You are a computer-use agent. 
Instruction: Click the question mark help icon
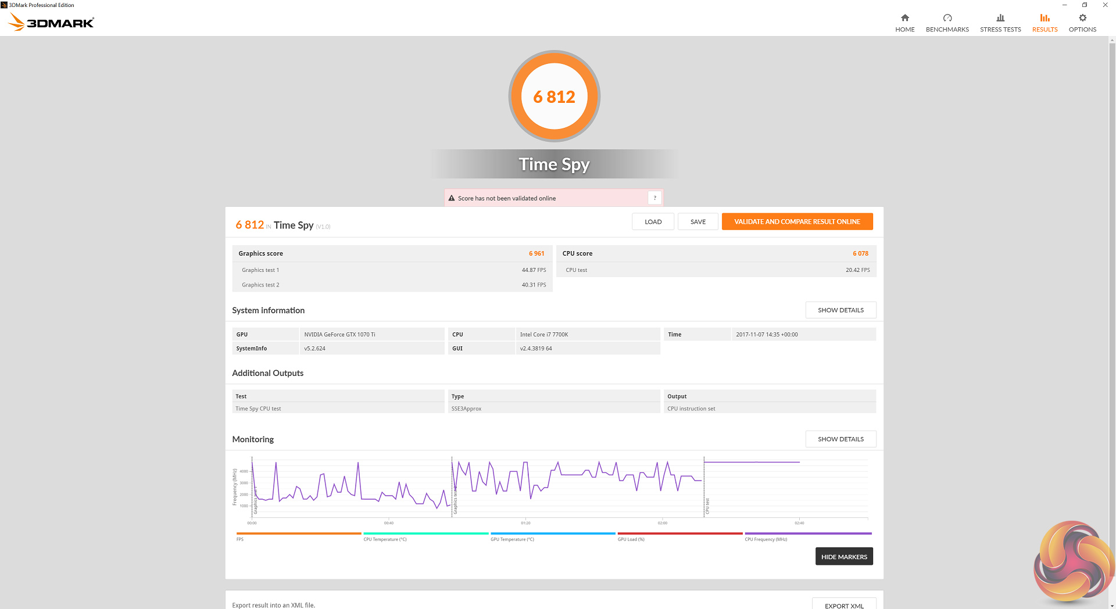[654, 198]
